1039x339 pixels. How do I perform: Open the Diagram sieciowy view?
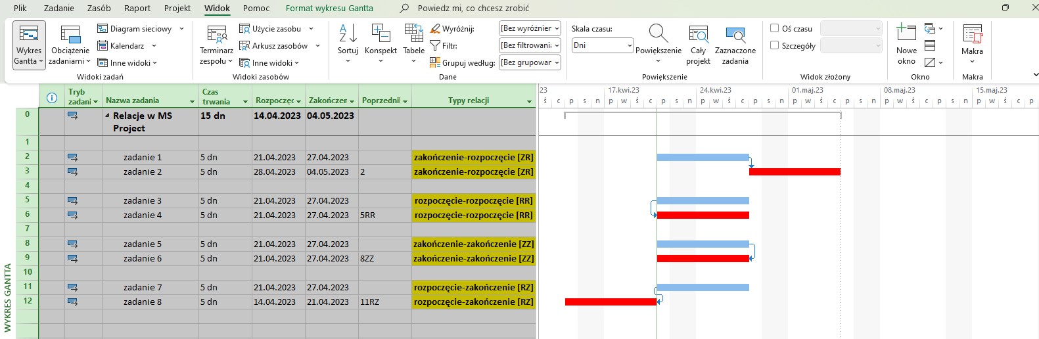(x=140, y=29)
